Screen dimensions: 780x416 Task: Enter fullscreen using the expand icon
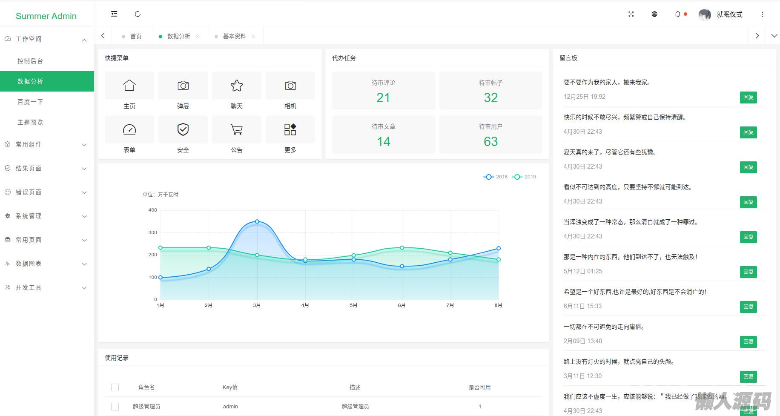point(631,14)
